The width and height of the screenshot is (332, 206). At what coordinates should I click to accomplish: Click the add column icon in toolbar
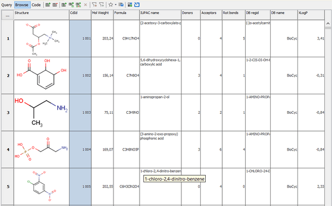(x=64, y=4)
